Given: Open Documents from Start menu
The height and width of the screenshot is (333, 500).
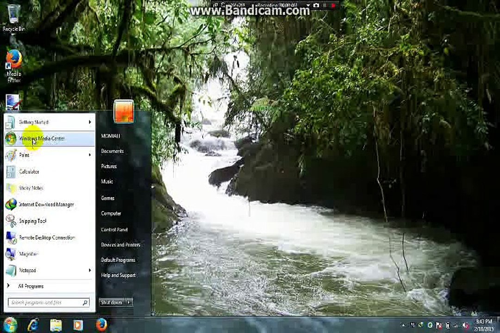Looking at the screenshot, I should [x=112, y=151].
